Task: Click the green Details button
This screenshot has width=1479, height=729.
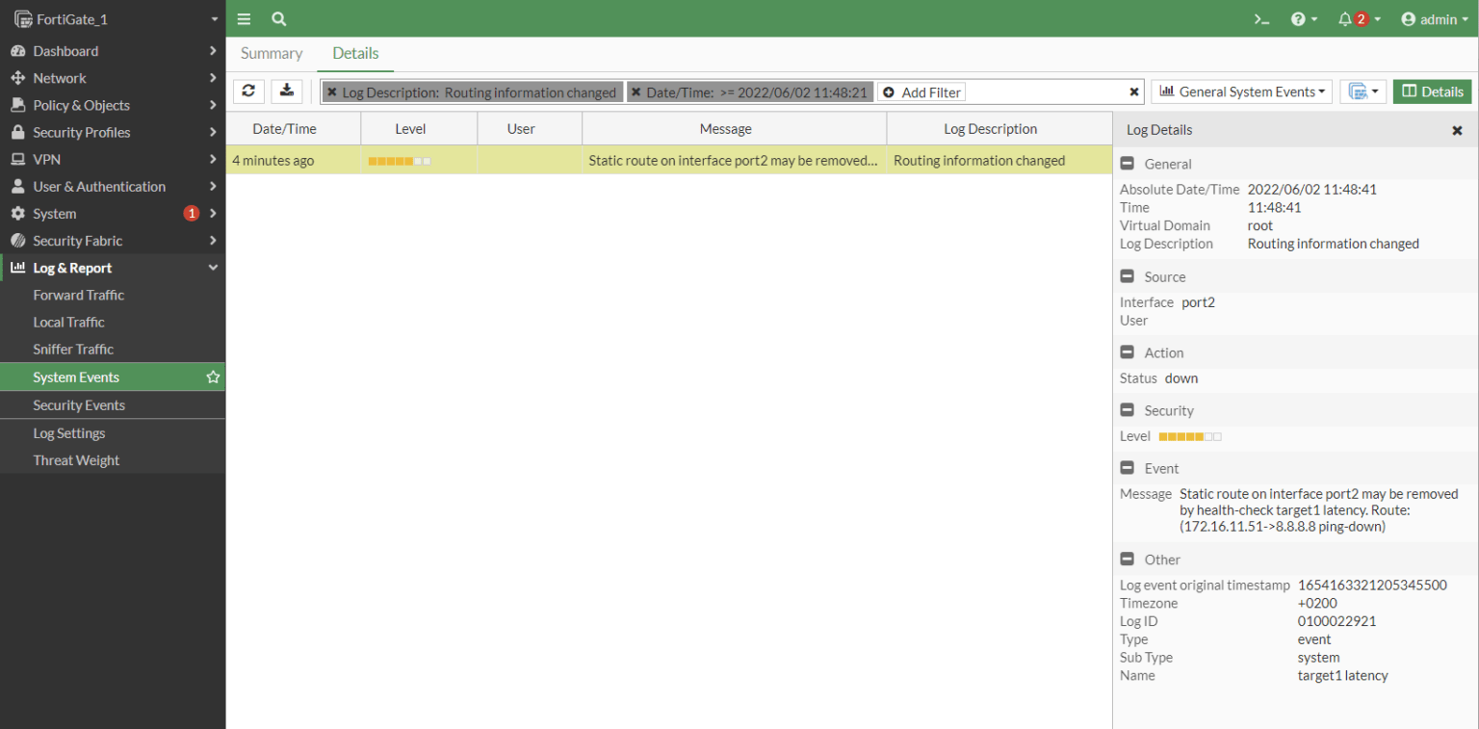Action: (x=1432, y=91)
